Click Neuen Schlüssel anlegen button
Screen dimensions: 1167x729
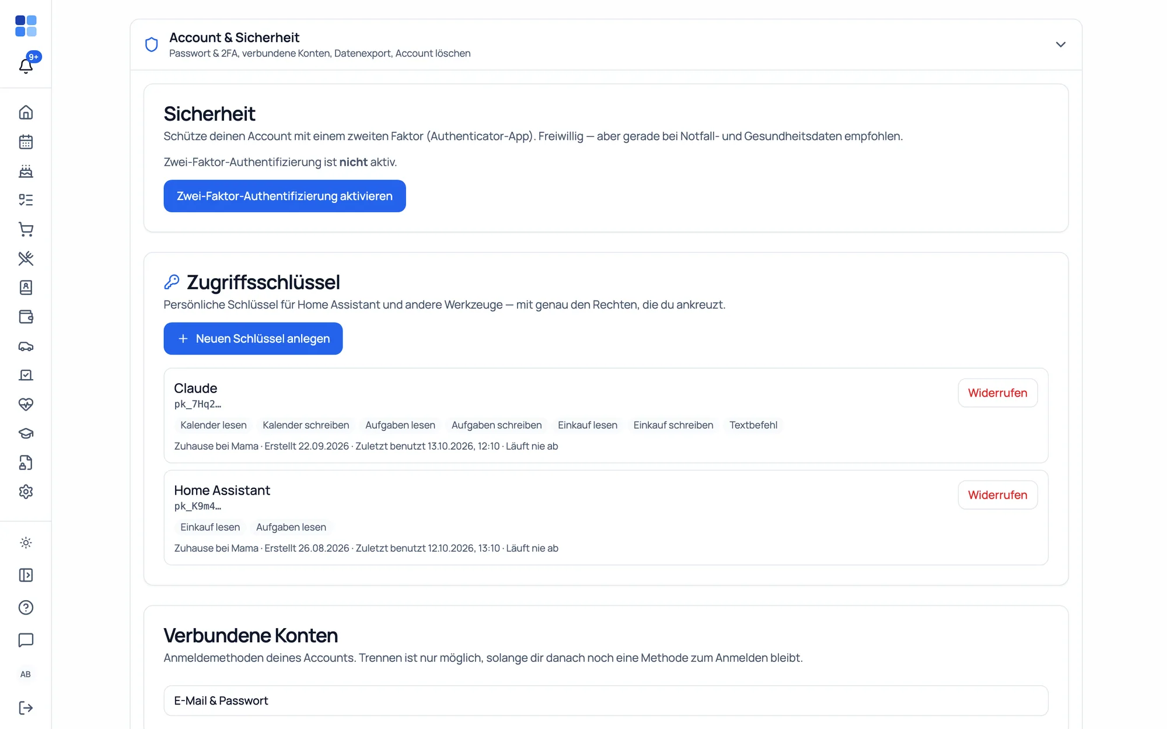click(x=253, y=339)
